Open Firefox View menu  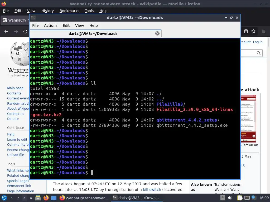point(31,11)
